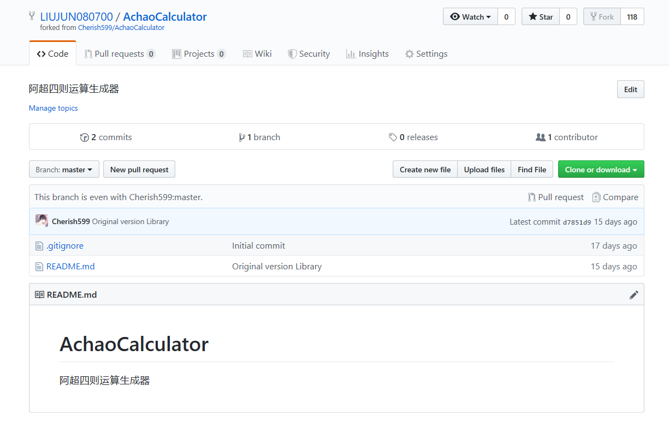Open the 118 forks count
The width and height of the screenshot is (669, 434).
click(x=632, y=17)
